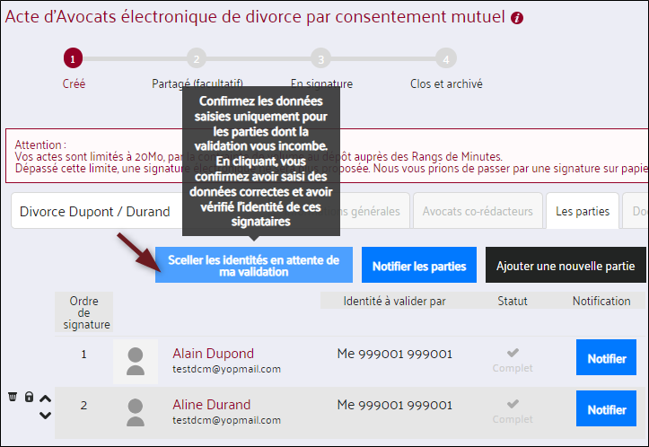Move Aline Durand up in signing order
Viewport: 649px width, 447px height.
45,399
